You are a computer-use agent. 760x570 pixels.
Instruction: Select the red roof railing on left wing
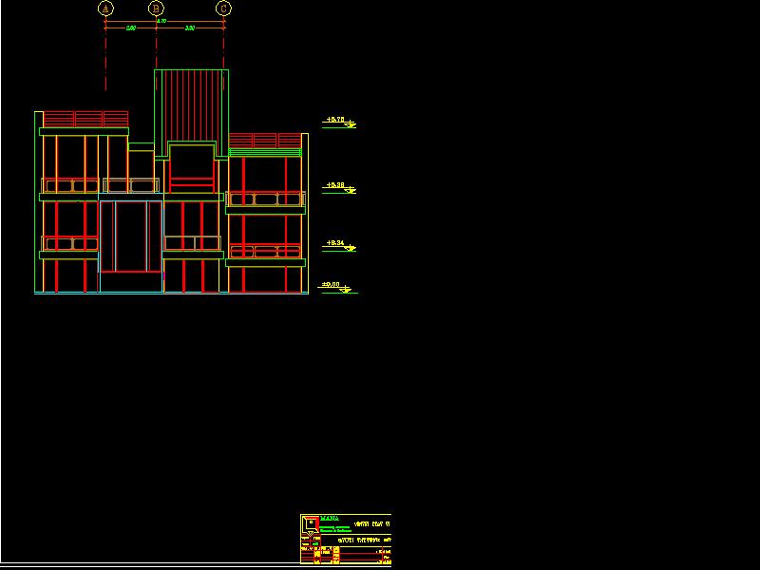click(85, 119)
